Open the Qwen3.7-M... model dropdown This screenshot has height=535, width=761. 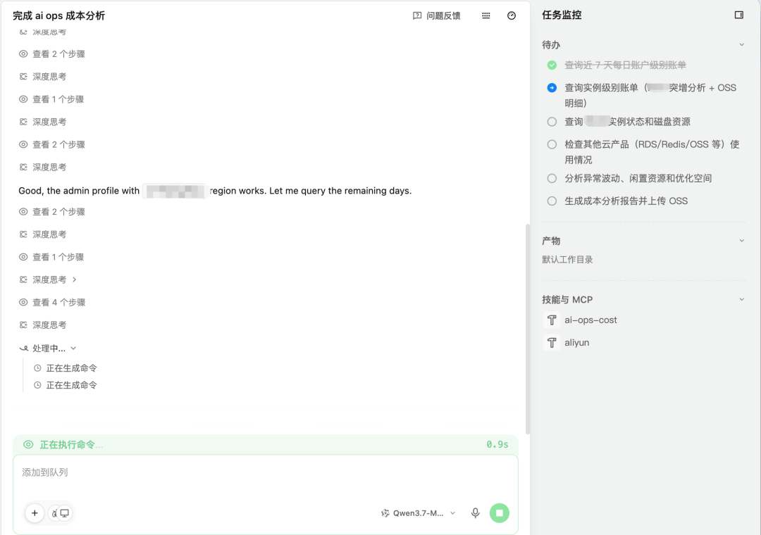(x=419, y=512)
